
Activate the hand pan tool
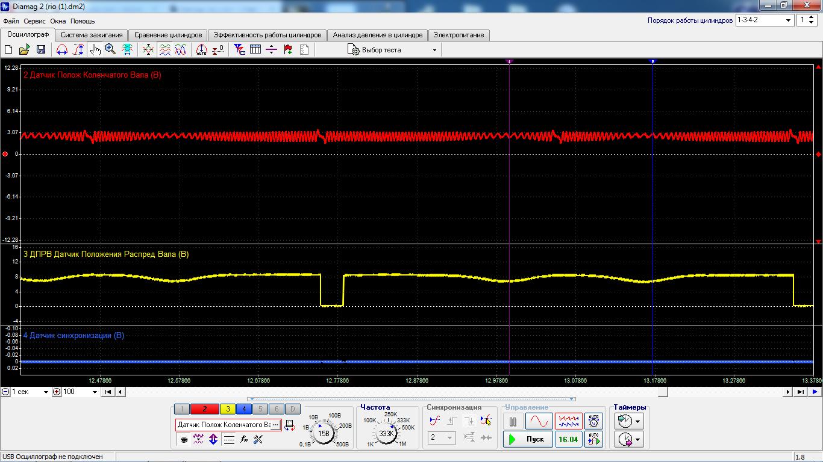click(x=95, y=50)
